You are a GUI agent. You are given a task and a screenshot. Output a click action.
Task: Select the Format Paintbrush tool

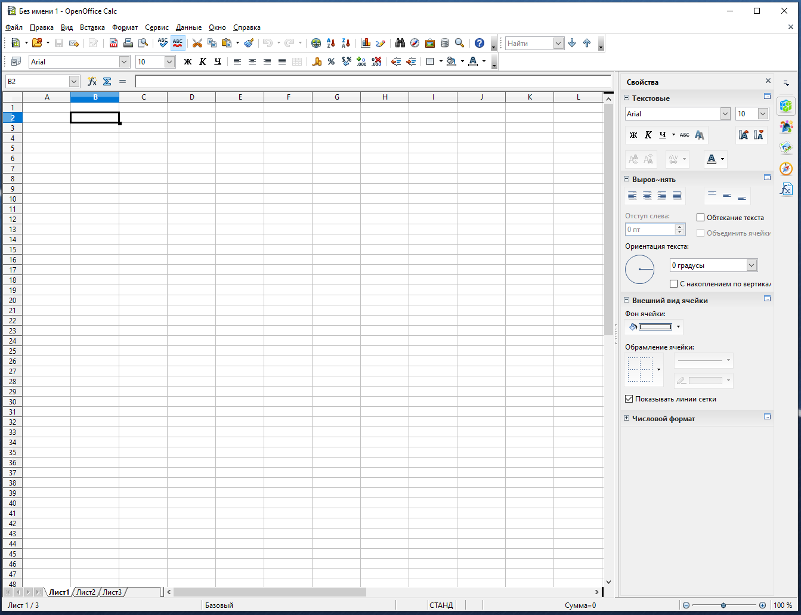249,43
